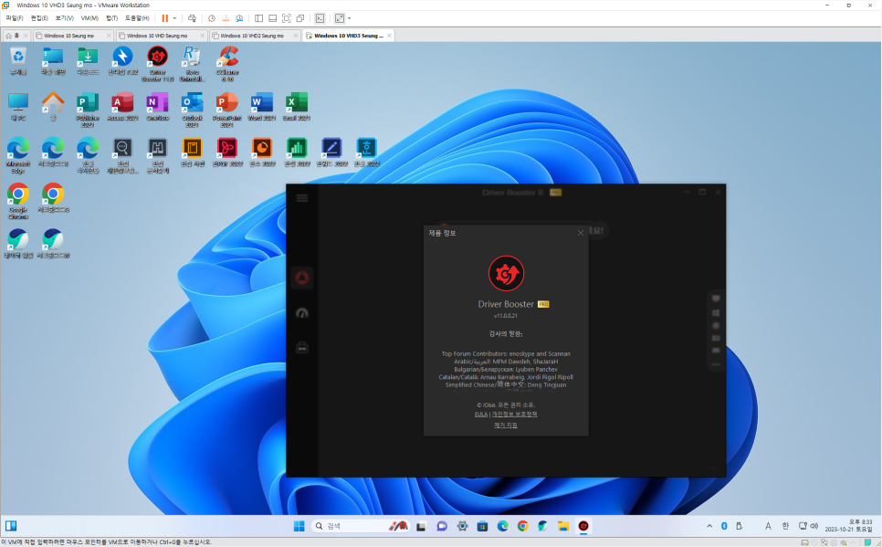Viewport: 882px width, 547px height.
Task: Select Microsoft Edge desktop shortcut
Action: coord(18,156)
